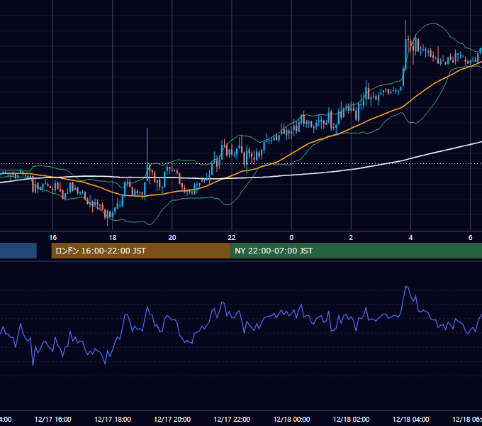Click the hour '16' axis label
482x426 pixels.
53,237
